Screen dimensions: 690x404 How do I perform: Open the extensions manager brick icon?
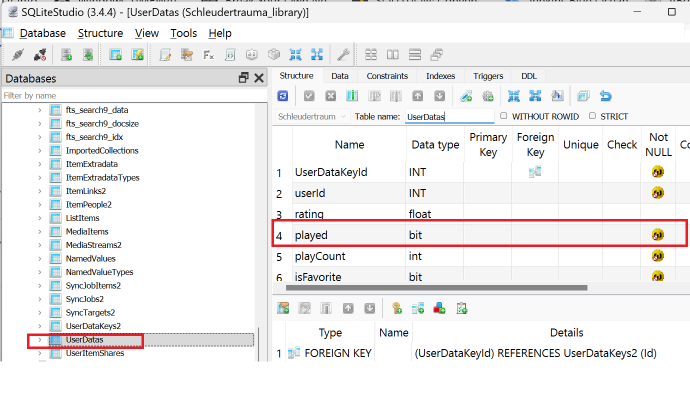pyautogui.click(x=274, y=54)
